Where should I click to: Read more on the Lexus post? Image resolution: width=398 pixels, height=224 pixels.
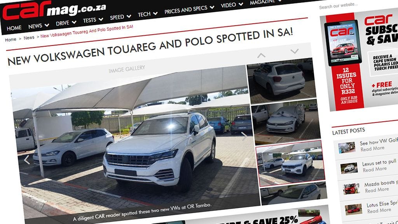pyautogui.click(x=375, y=170)
